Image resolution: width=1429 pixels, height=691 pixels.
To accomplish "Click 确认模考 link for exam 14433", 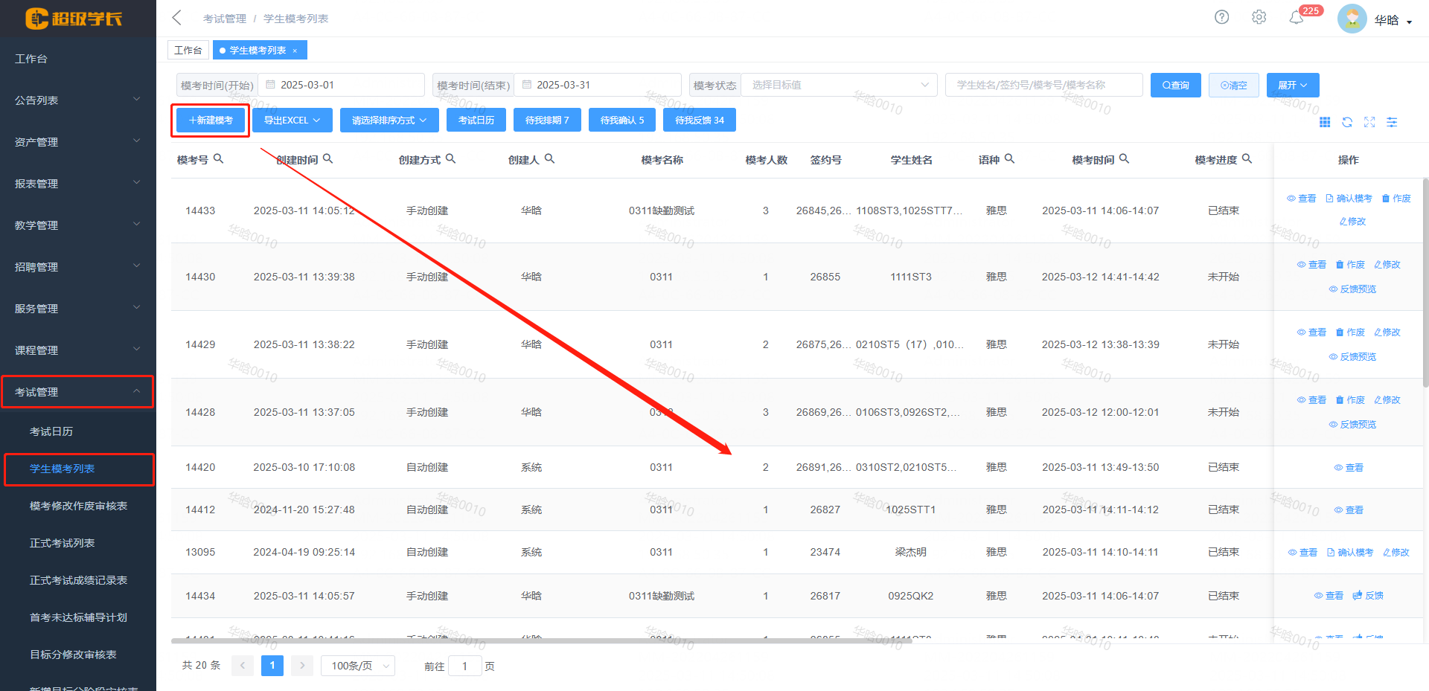I will click(x=1349, y=199).
